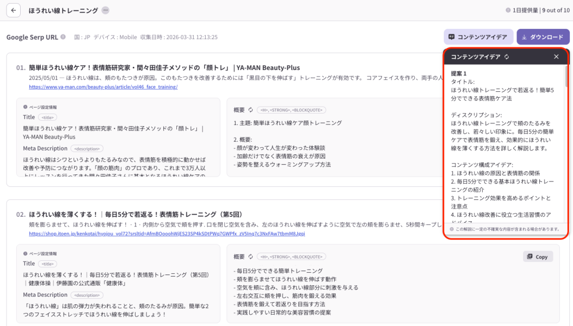Refresh the 概要 summary for result 01

pyautogui.click(x=251, y=109)
